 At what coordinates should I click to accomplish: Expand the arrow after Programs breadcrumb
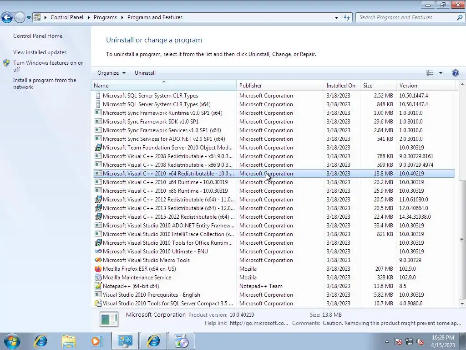coord(122,17)
